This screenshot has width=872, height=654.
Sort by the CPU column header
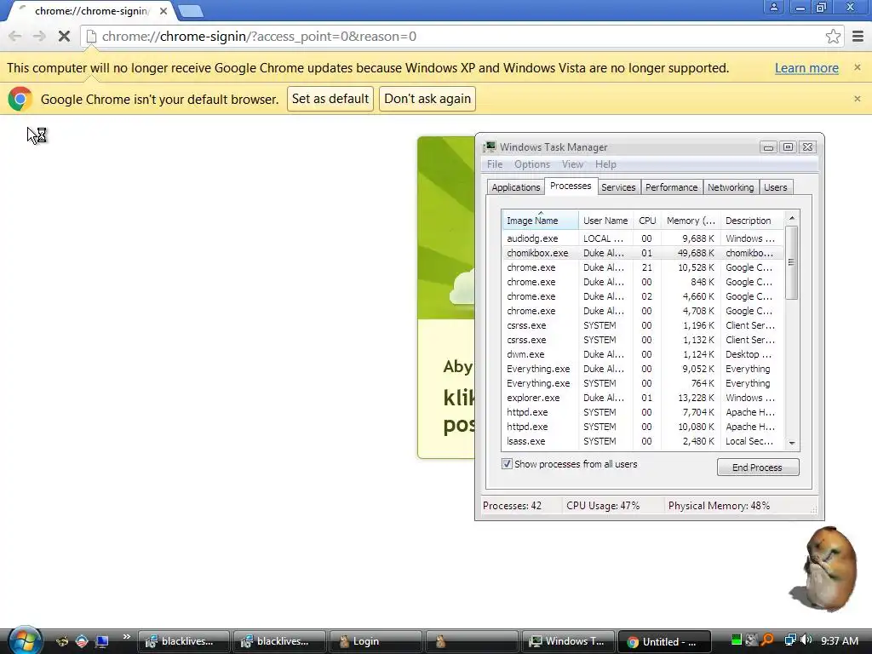point(647,221)
